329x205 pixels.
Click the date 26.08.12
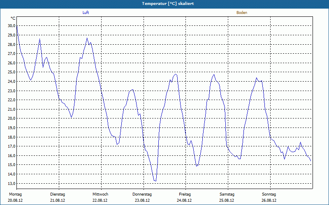tap(269, 200)
